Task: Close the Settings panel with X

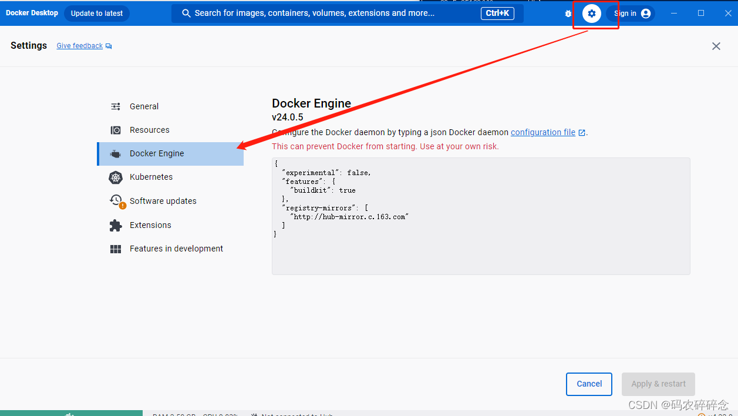Action: (x=716, y=46)
